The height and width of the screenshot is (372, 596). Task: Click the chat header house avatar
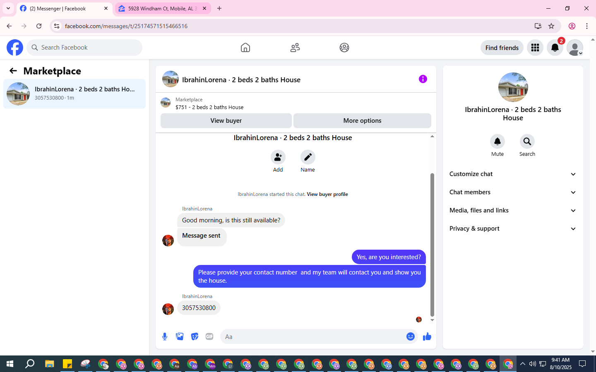(x=171, y=79)
